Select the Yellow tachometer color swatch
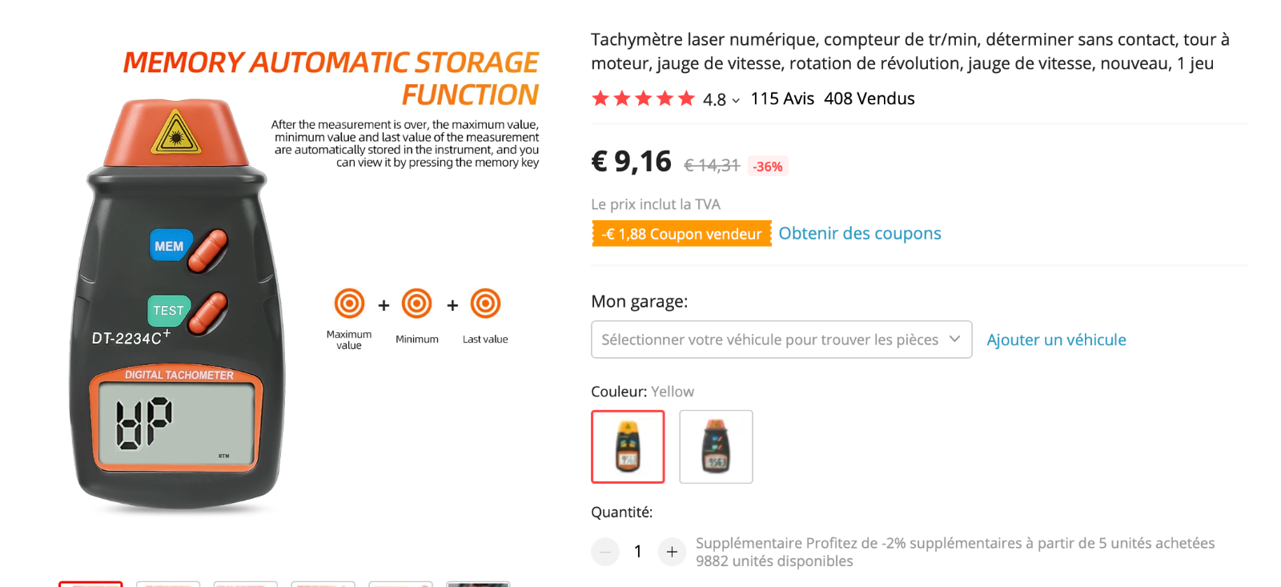Image resolution: width=1281 pixels, height=587 pixels. tap(628, 447)
